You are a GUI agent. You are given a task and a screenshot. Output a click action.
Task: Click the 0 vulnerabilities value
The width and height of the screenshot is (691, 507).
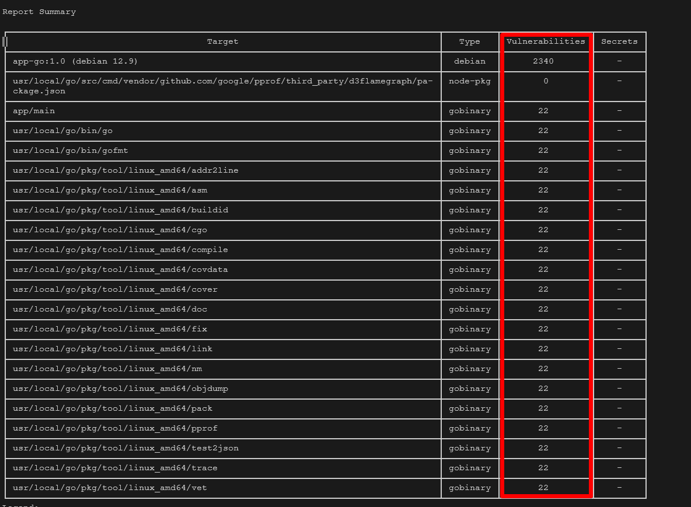(x=546, y=81)
